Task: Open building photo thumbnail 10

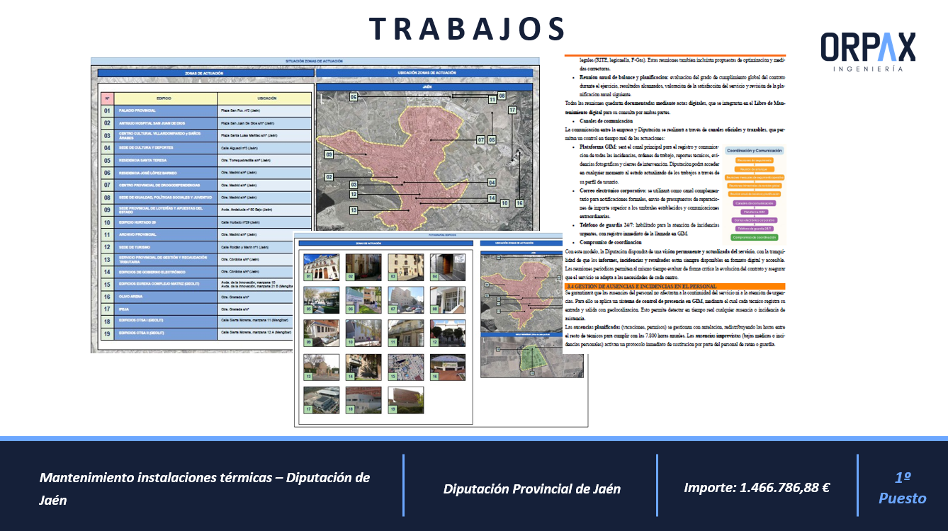Action: click(363, 333)
